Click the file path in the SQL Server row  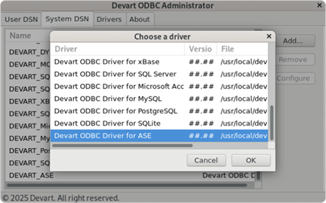point(244,74)
